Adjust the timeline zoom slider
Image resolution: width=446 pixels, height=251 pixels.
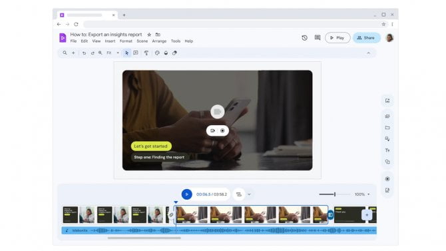tap(334, 194)
